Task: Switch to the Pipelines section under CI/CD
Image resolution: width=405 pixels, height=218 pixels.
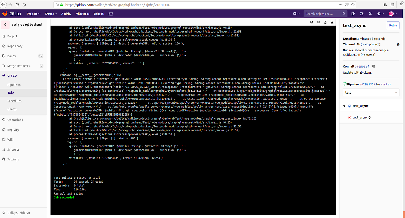Action: coord(13,85)
